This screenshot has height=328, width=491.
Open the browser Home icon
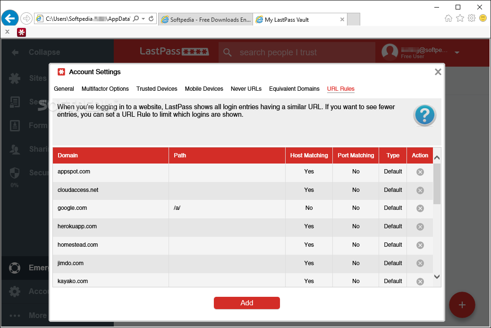tap(449, 18)
